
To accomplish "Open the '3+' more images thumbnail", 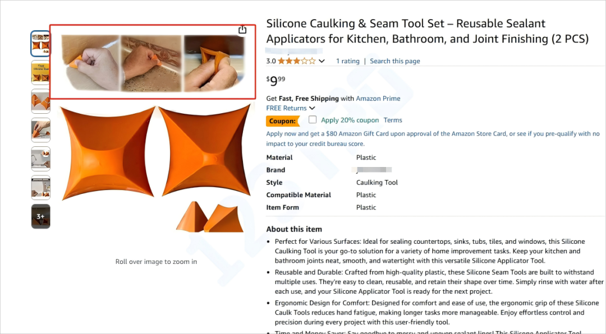I will 41,216.
